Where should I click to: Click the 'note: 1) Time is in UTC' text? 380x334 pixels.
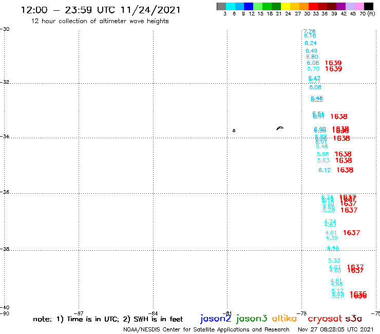pyautogui.click(x=76, y=319)
